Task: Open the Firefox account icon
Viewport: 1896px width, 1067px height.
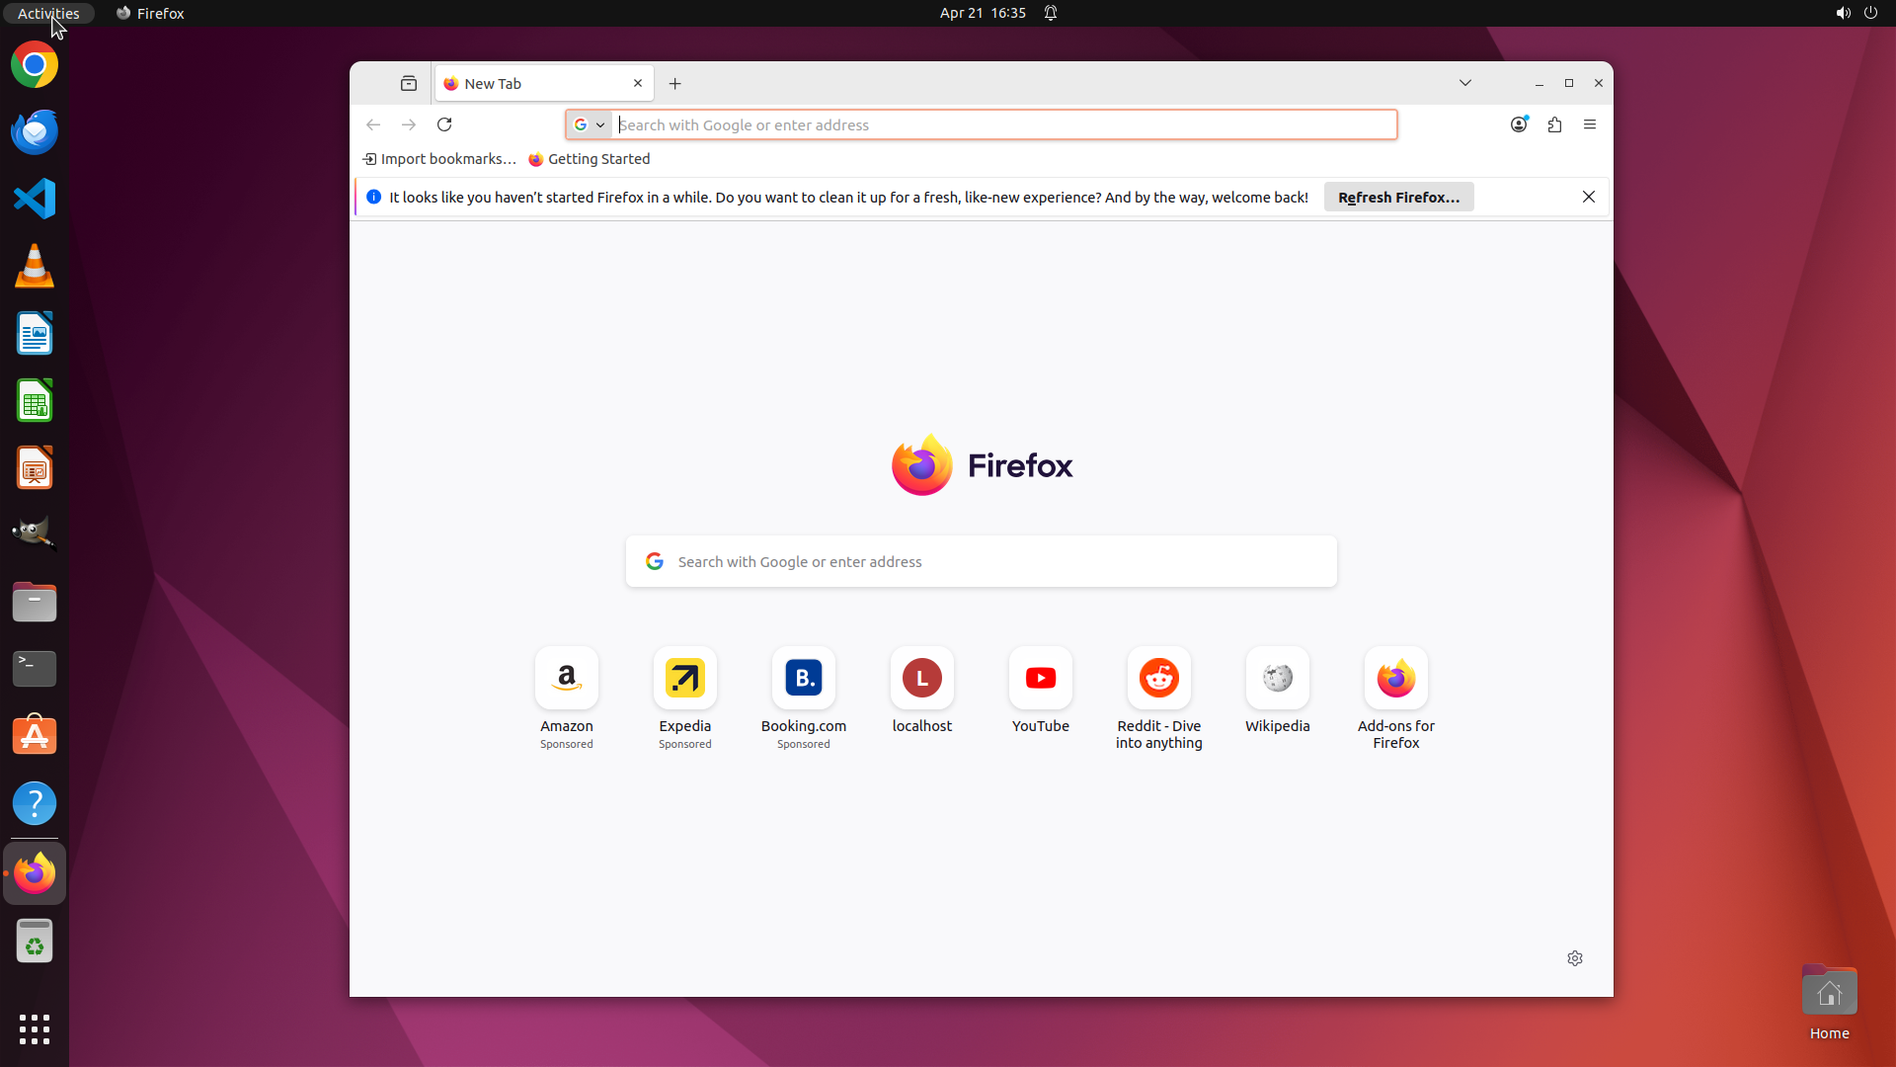Action: [1519, 124]
